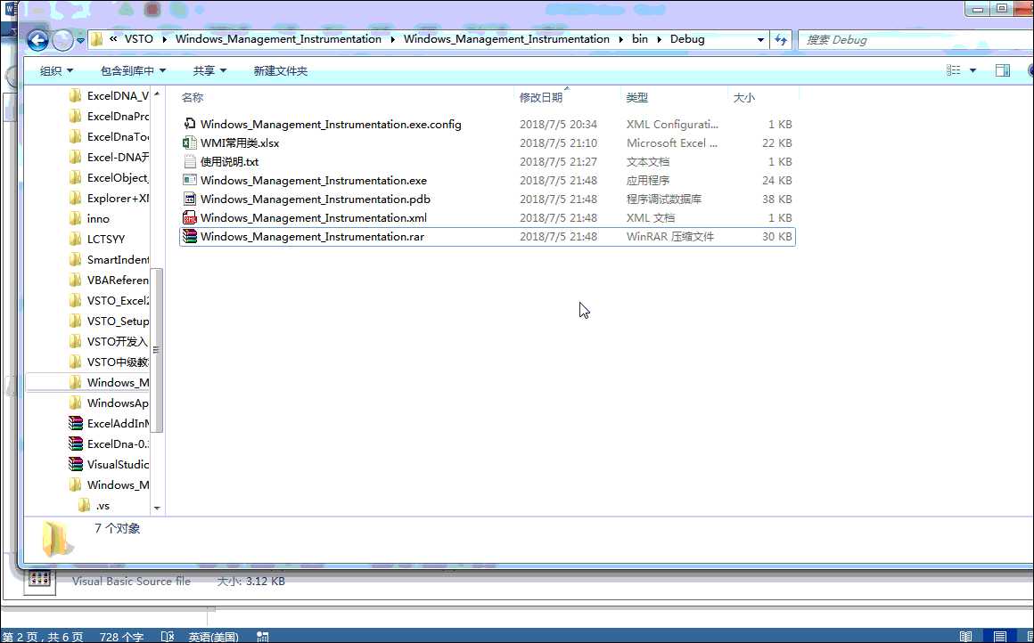
Task: Click the type 程序调试数据库
Action: click(664, 199)
